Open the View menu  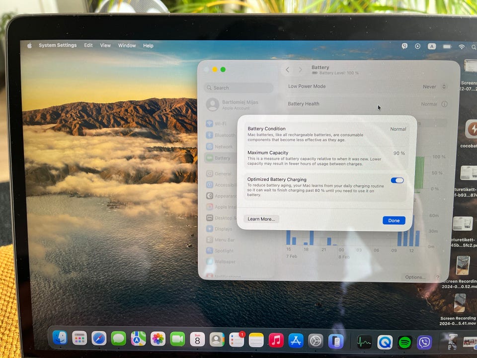(x=105, y=45)
